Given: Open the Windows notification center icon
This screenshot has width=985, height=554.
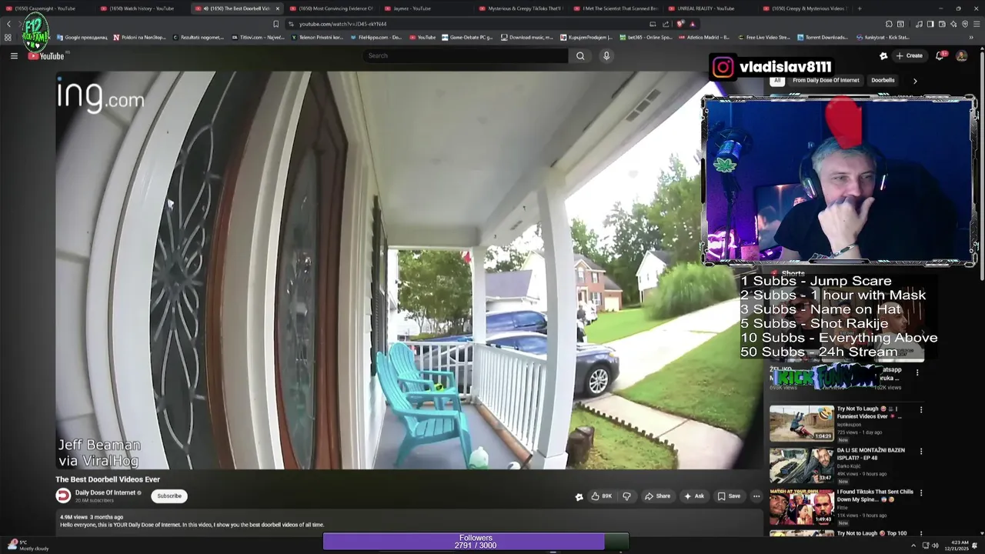Looking at the screenshot, I should click(975, 546).
